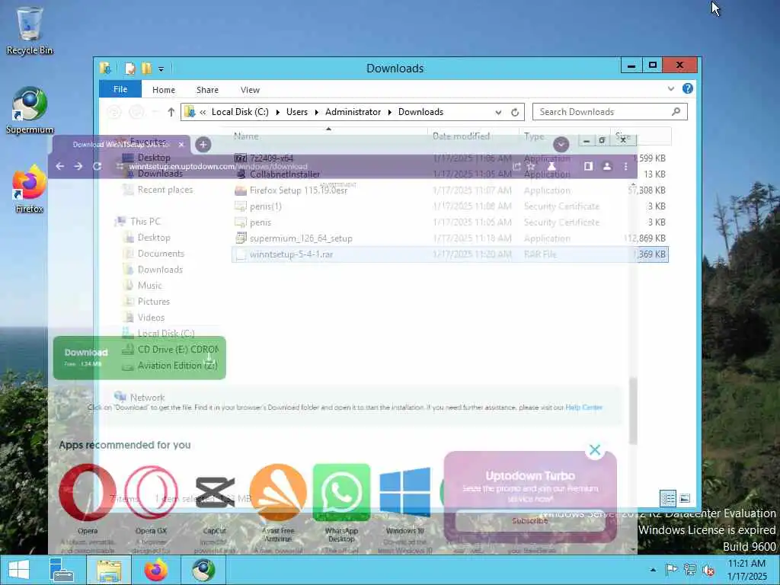Screen dimensions: 780x585
Task: Open the browser tab search dropdown
Action: click(561, 144)
